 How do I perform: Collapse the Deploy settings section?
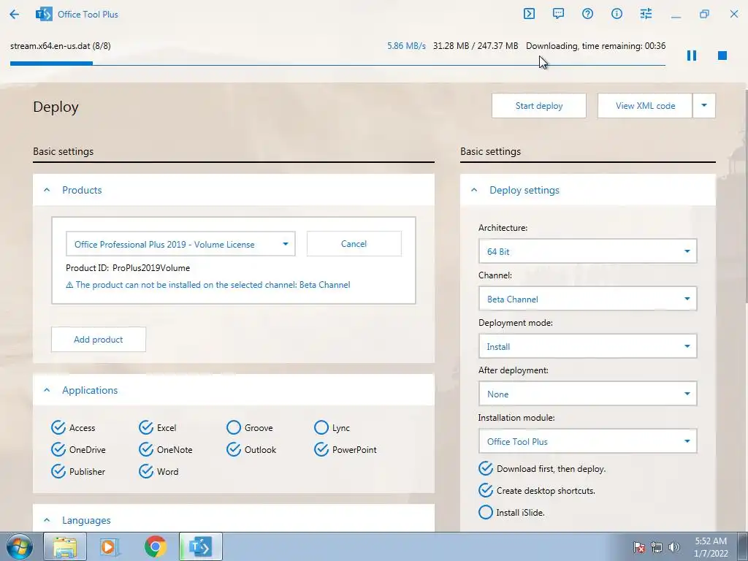point(474,190)
